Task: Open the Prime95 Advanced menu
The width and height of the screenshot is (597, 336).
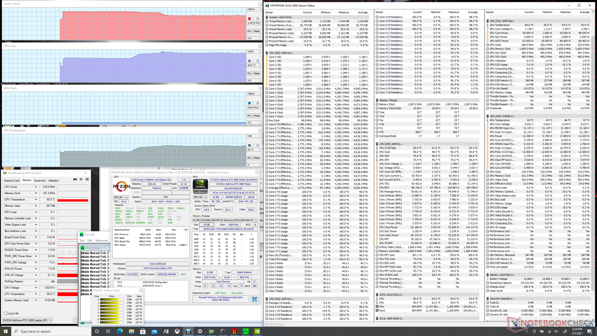Action: coord(101,240)
